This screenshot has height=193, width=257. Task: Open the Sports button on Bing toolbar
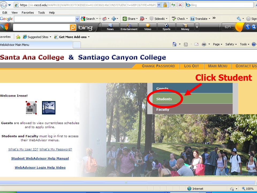click(166, 27)
